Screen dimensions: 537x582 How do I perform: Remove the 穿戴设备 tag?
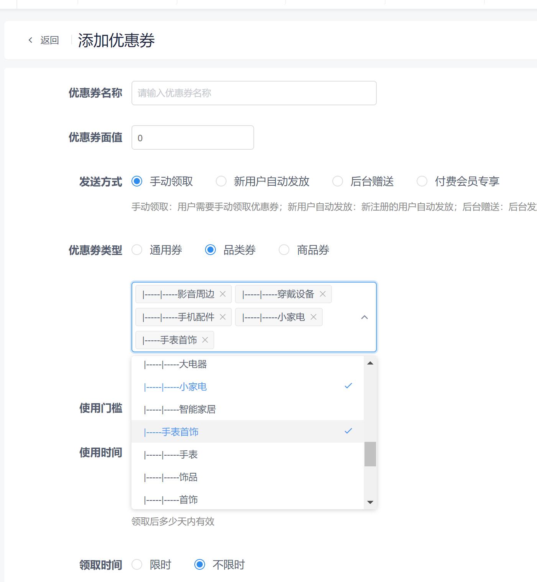[323, 294]
